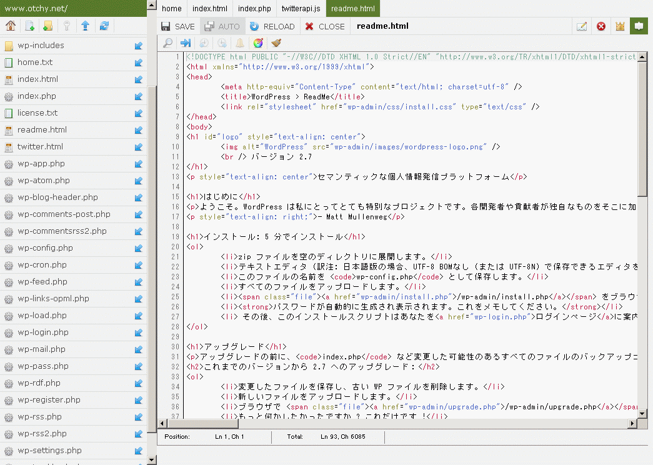The width and height of the screenshot is (653, 465).
Task: Create a new file with the page-plus icon
Action: tap(29, 26)
